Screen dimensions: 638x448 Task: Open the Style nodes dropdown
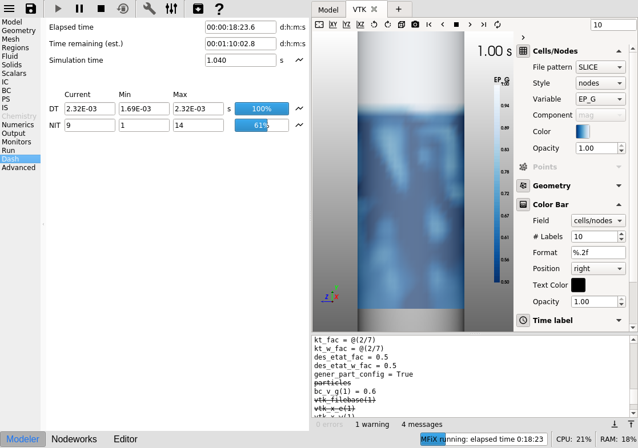click(x=600, y=83)
